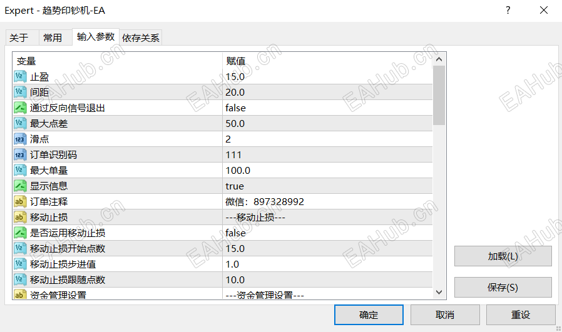Select the 订单识别码 variable name
Viewport: 562px width, 332px height.
click(x=53, y=154)
